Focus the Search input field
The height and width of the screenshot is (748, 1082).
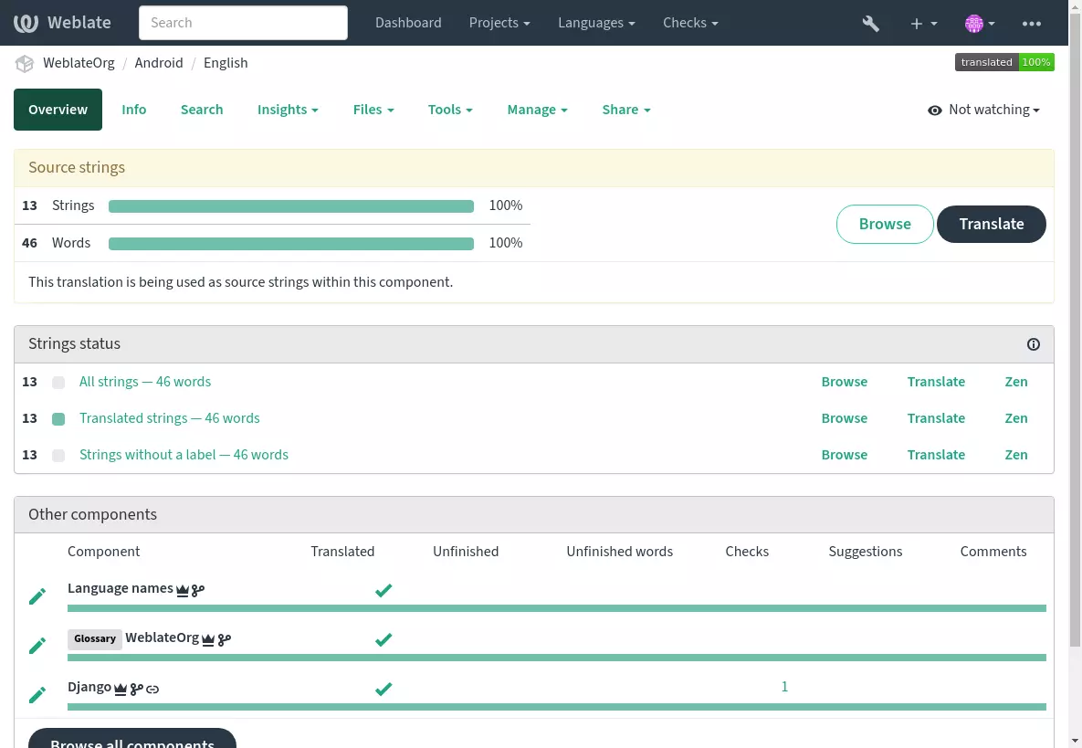pos(243,23)
